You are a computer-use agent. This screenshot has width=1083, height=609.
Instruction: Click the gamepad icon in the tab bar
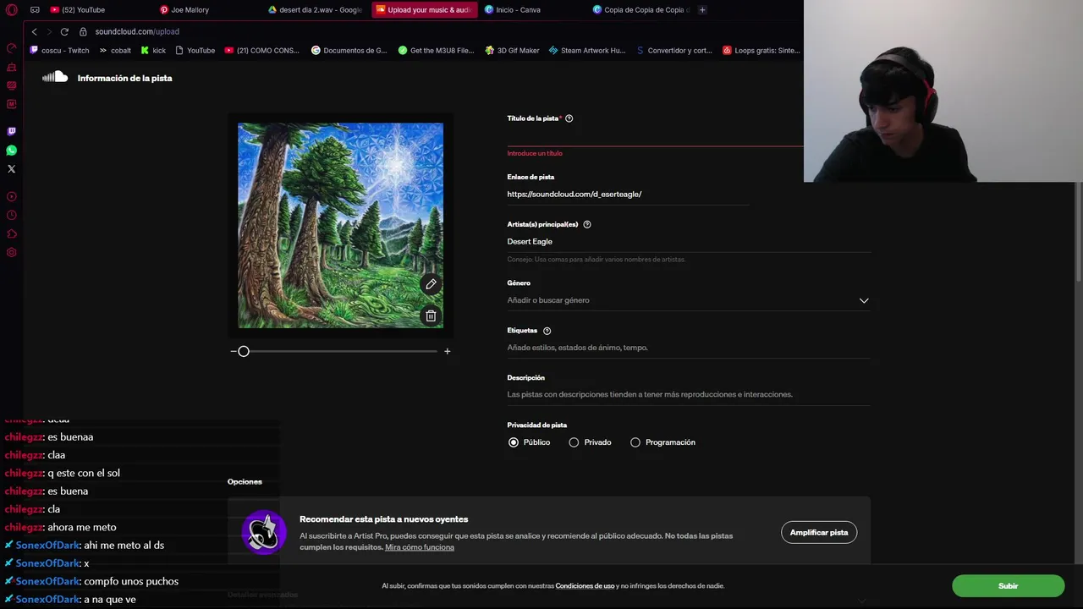[x=35, y=10]
